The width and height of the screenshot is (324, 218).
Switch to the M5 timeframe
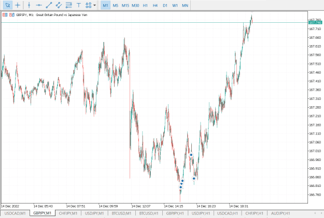pyautogui.click(x=115, y=6)
